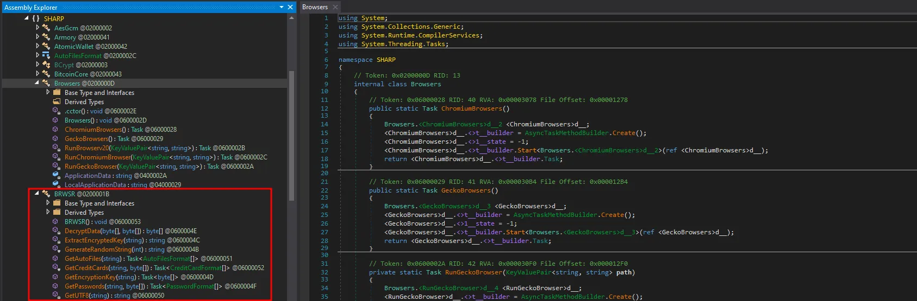Expand Base Type and Interfaces under BRWSR
Image resolution: width=917 pixels, height=301 pixels.
(x=48, y=203)
